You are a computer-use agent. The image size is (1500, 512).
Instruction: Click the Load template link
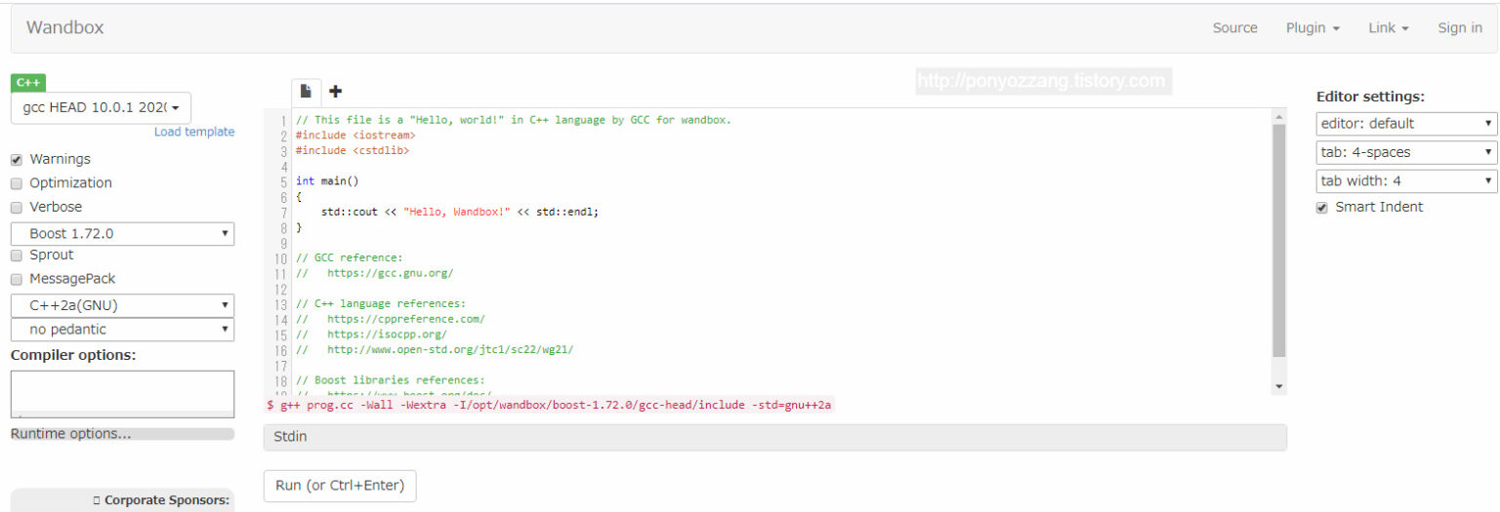click(194, 132)
